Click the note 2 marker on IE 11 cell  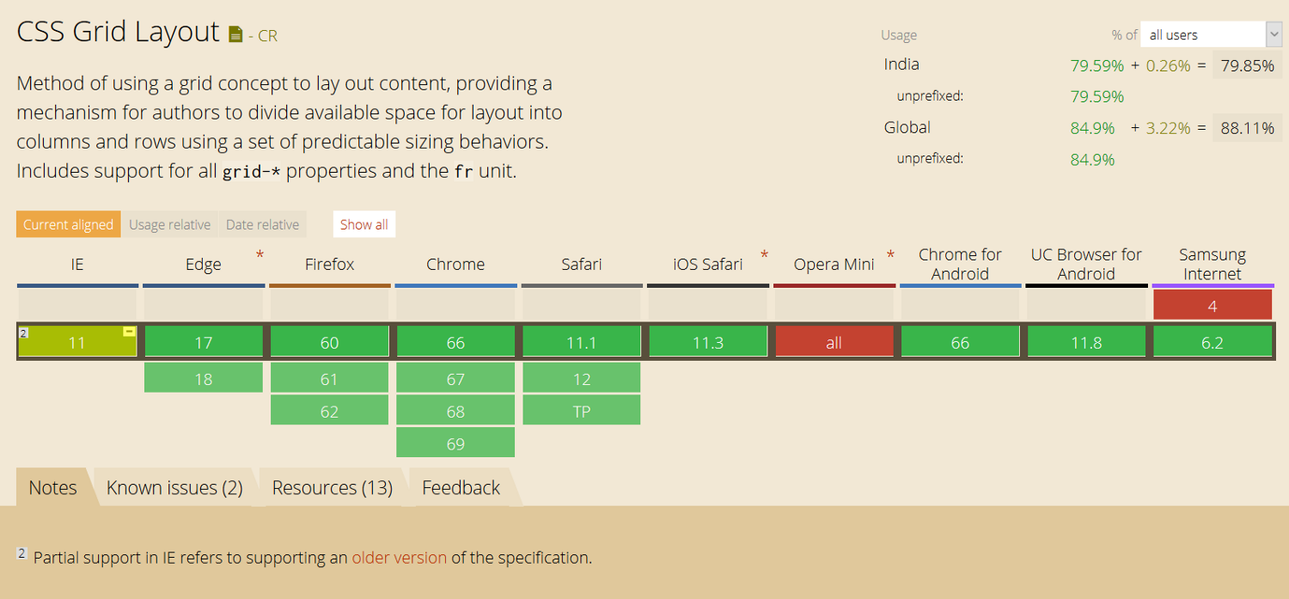pos(24,333)
